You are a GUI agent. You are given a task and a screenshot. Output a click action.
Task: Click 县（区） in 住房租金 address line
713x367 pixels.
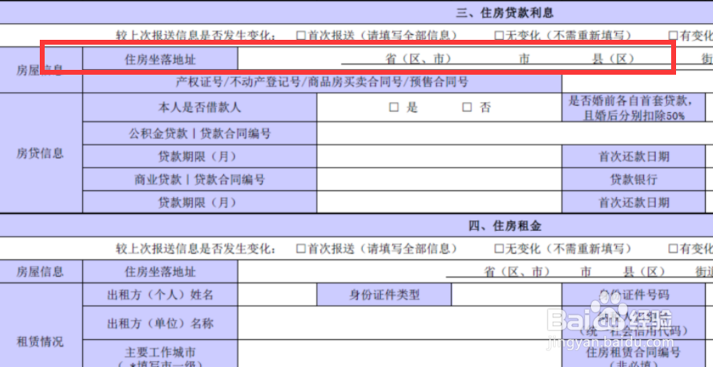point(645,272)
